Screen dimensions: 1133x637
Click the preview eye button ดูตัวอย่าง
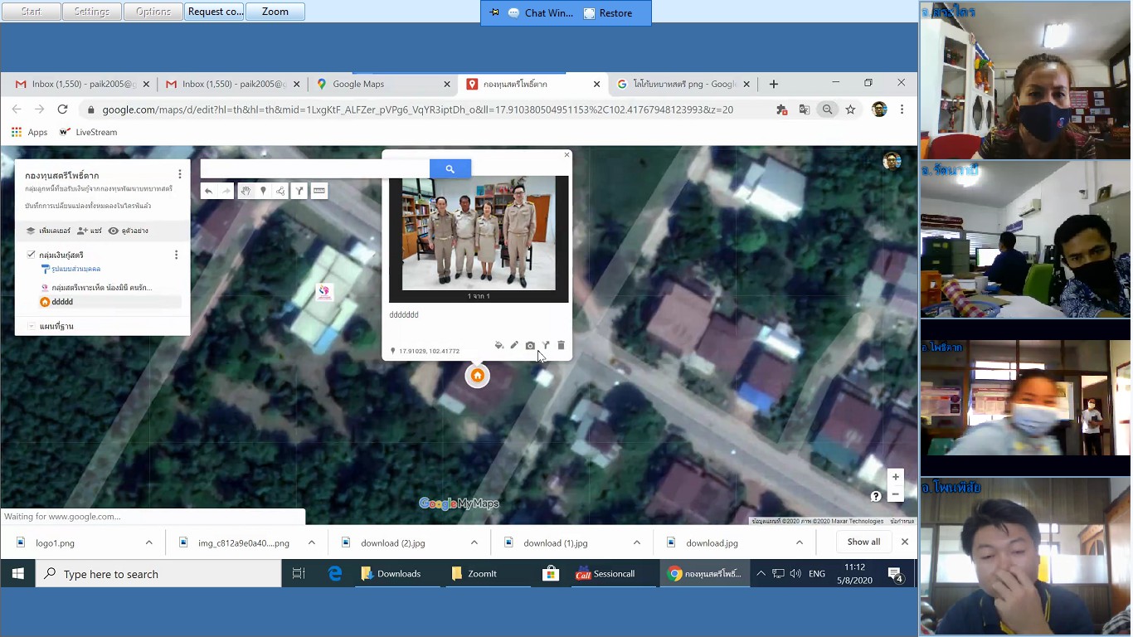(128, 231)
